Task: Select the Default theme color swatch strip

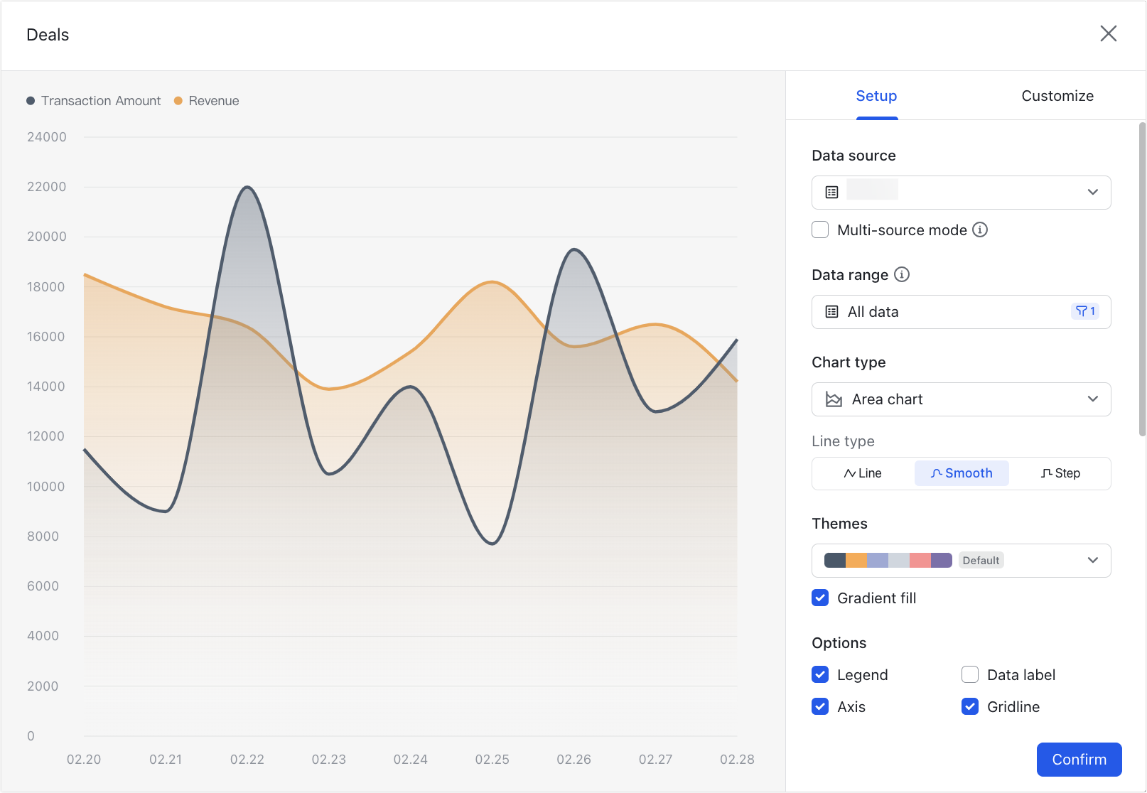Action: [x=888, y=560]
